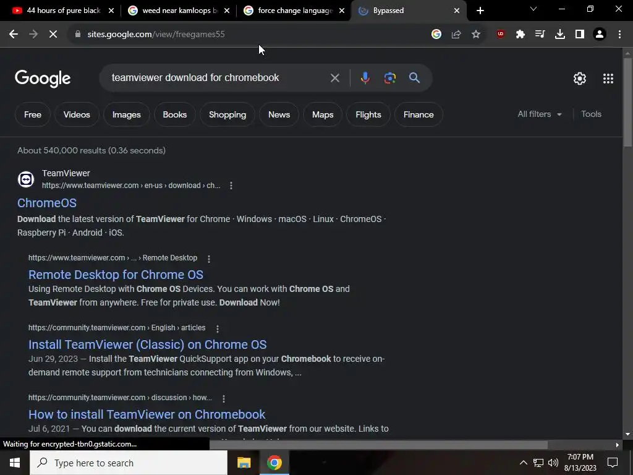Open the Chrome profile avatar
Viewport: 633px width, 475px height.
pos(600,35)
